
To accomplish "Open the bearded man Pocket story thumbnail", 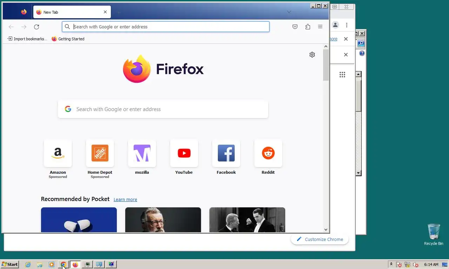I will point(163,220).
